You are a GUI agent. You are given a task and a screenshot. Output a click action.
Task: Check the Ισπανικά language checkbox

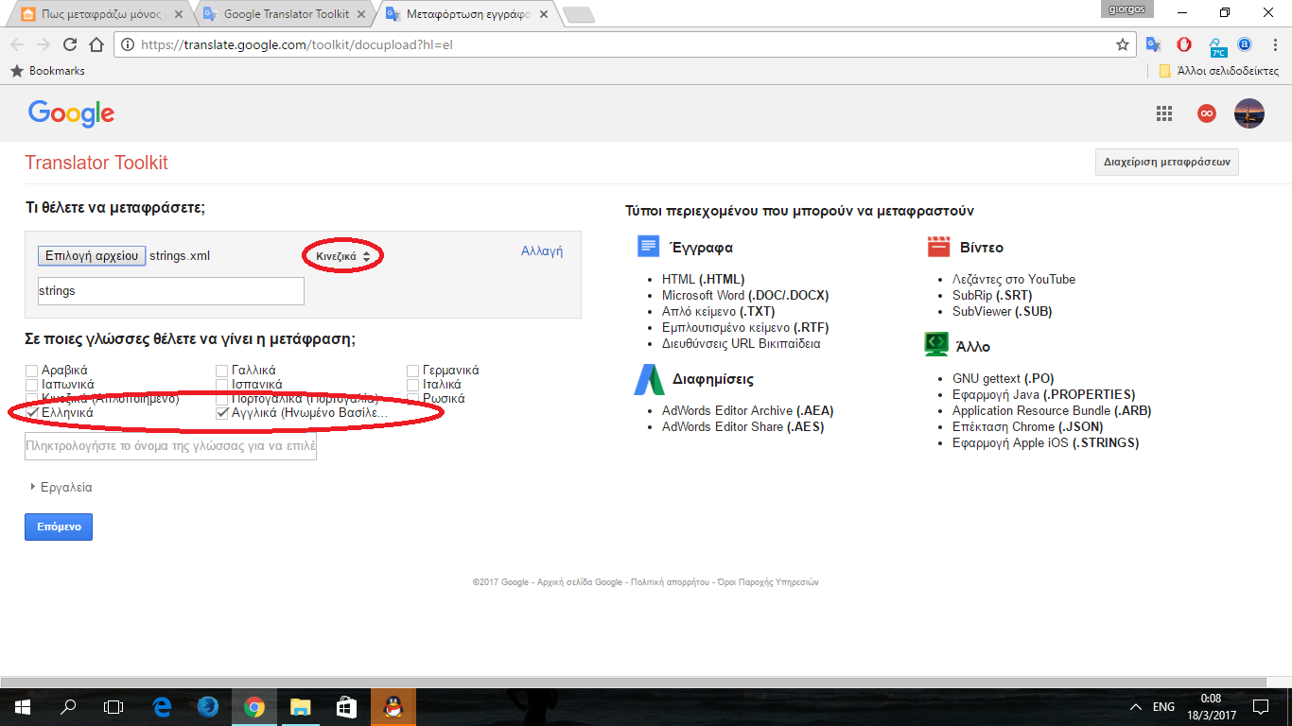222,385
